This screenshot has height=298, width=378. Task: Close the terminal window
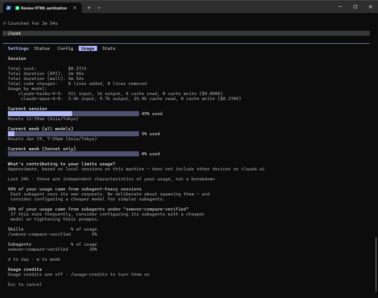click(370, 7)
